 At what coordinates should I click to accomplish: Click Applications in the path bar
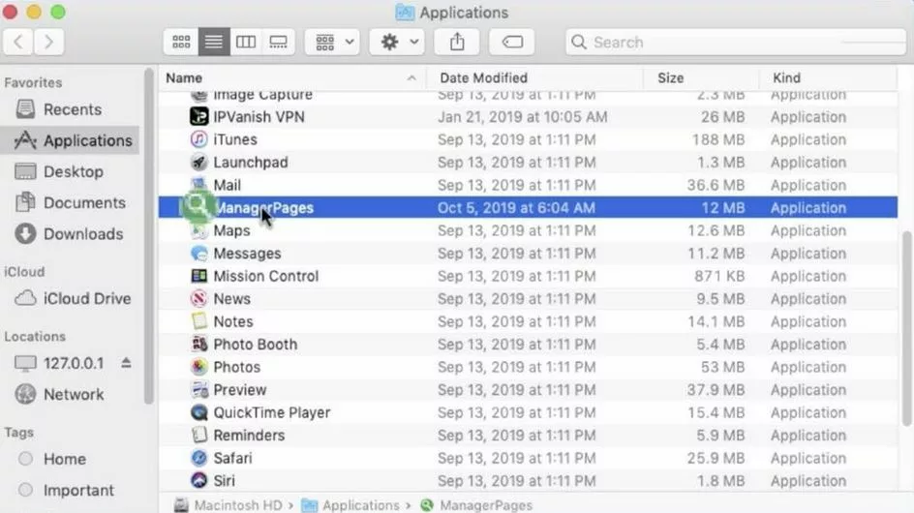click(350, 505)
